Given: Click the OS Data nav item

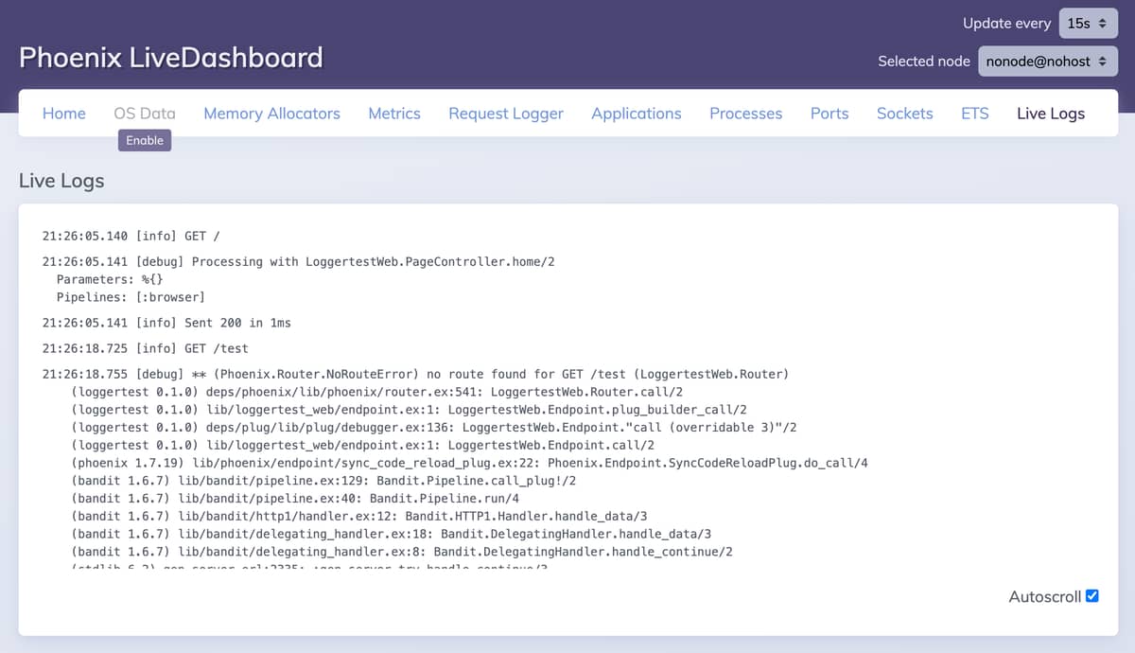Looking at the screenshot, I should click(x=144, y=113).
